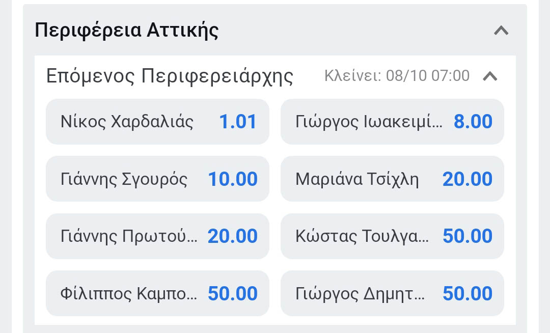
Task: Click the Επόμενος Περιφερειάρχης market title
Action: [x=170, y=76]
